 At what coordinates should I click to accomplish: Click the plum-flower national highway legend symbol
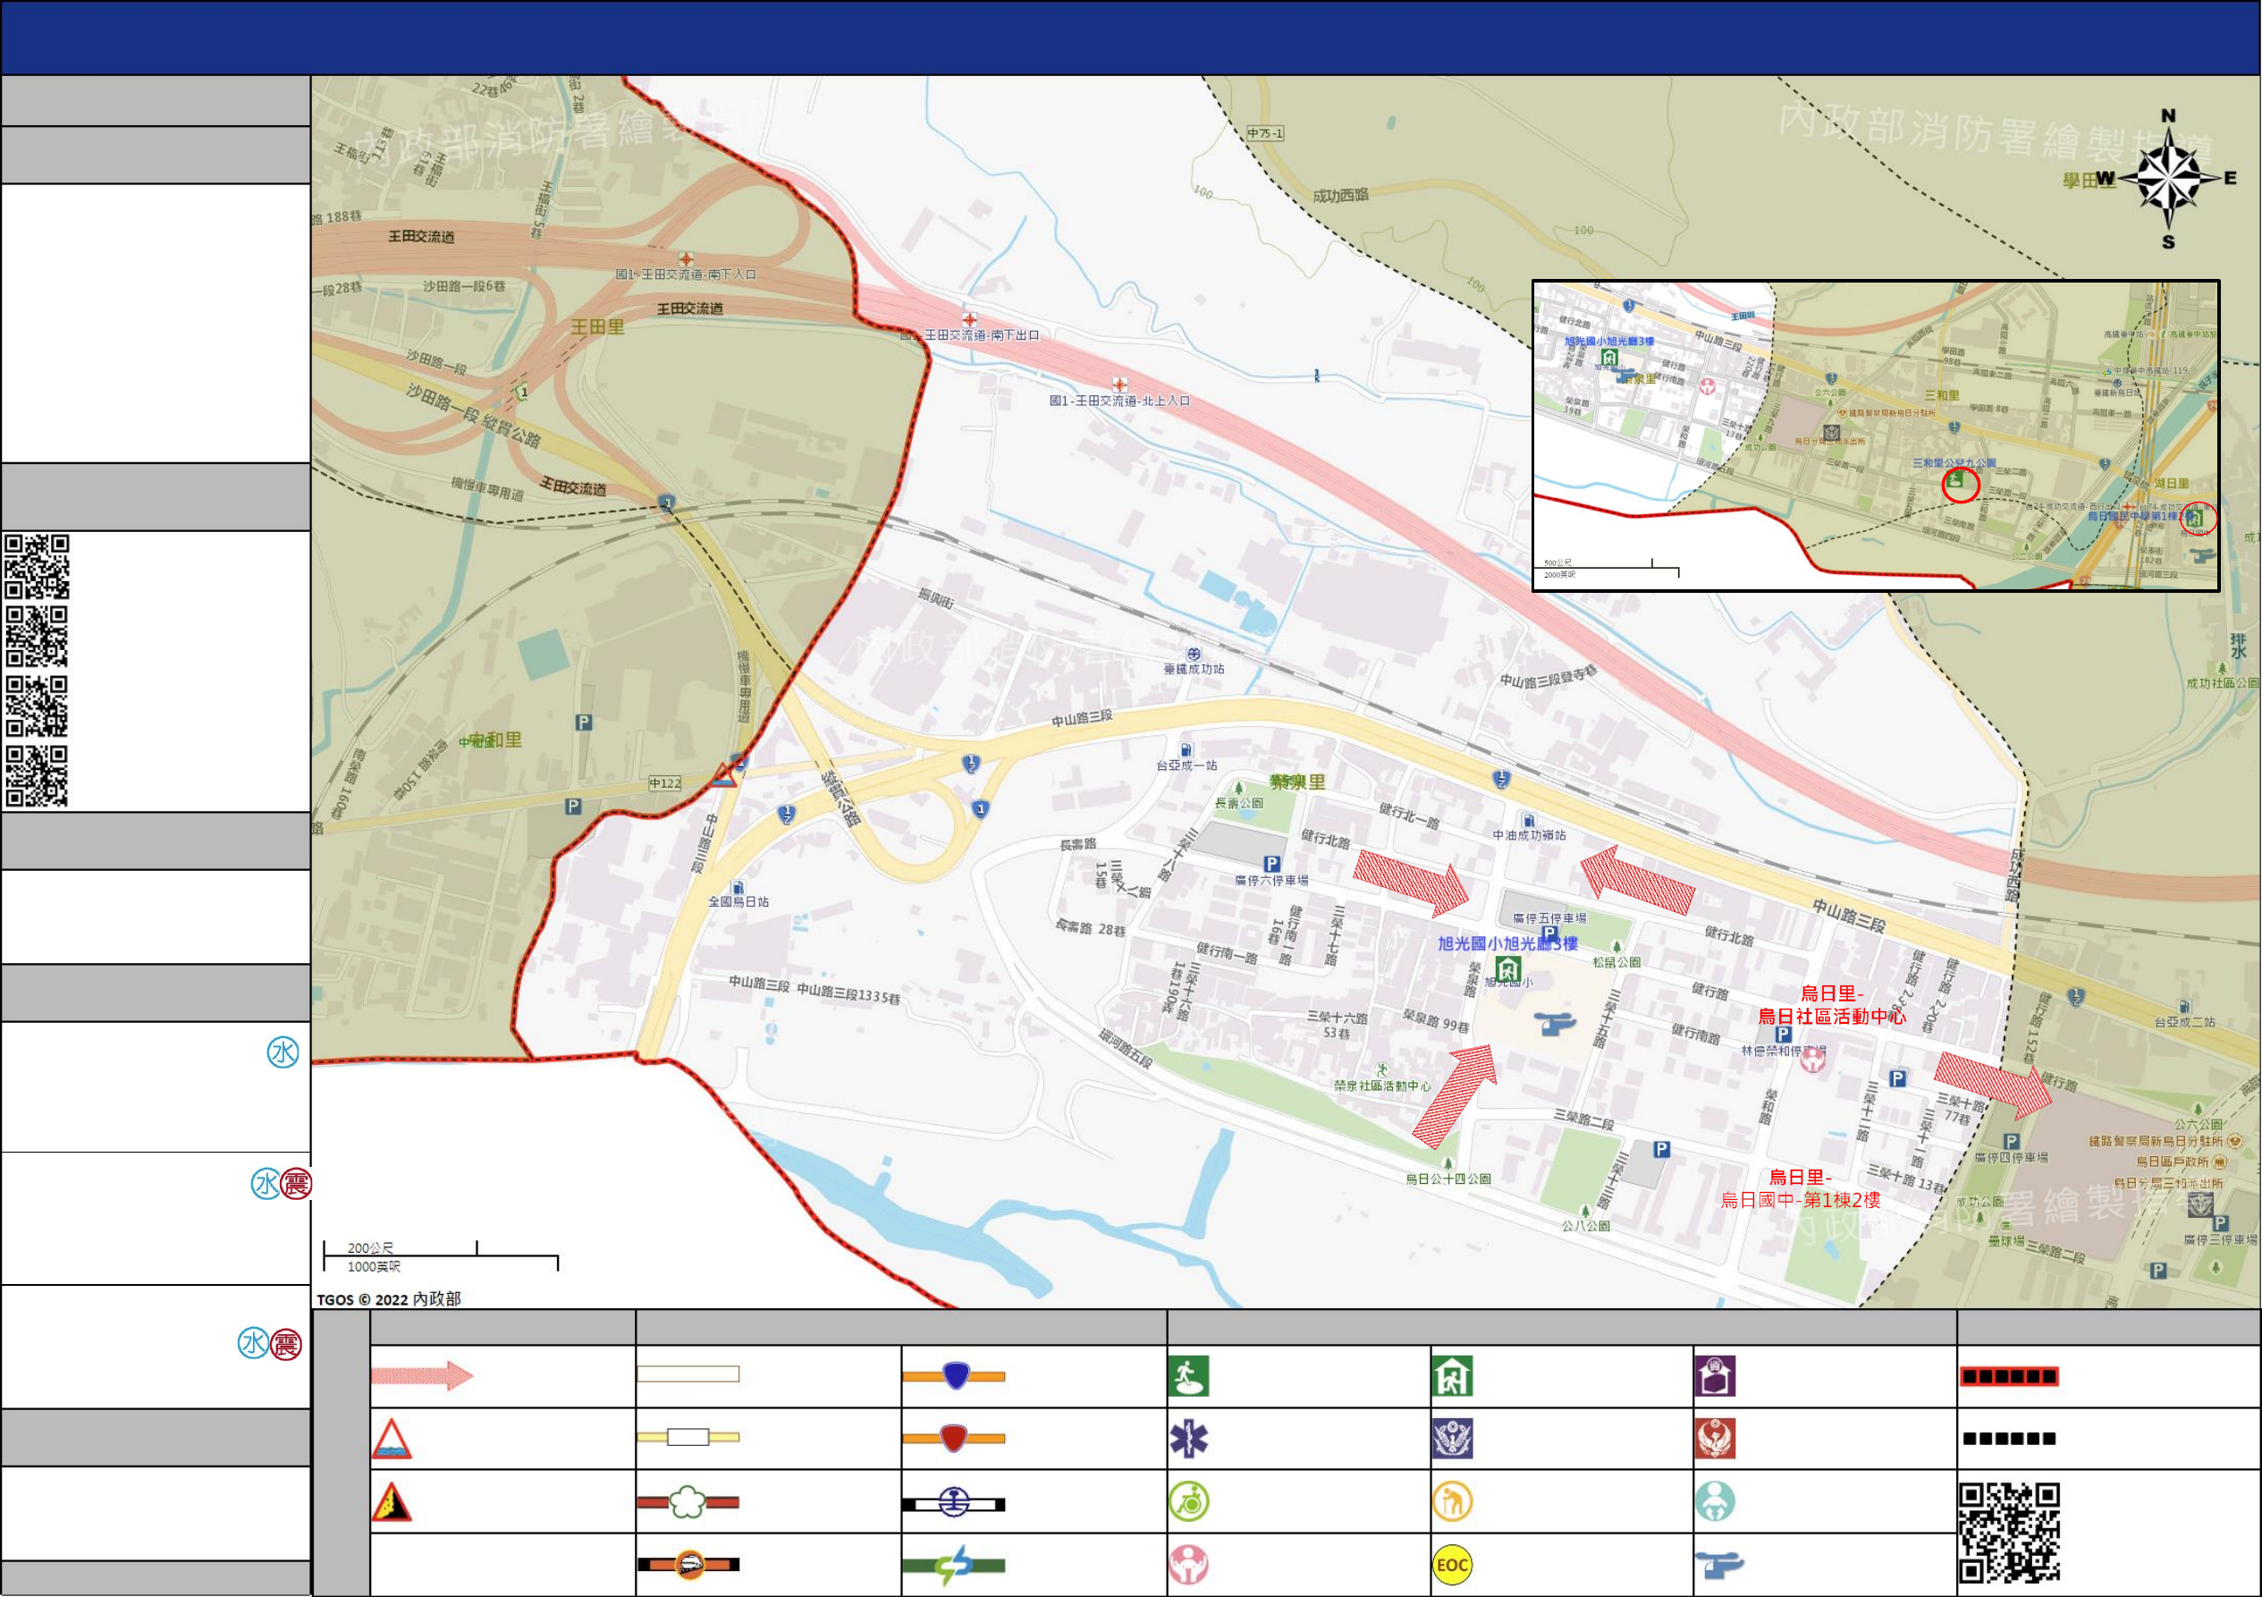click(688, 1501)
